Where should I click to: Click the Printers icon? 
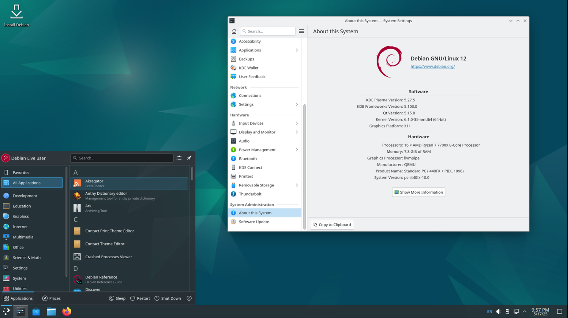(233, 176)
